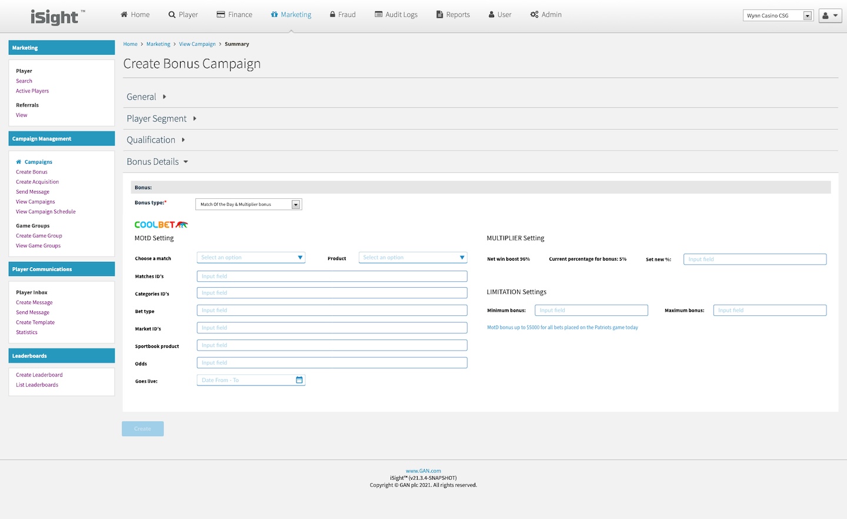The width and height of the screenshot is (847, 519).
Task: Go to Admin section with gears icon
Action: click(x=545, y=15)
